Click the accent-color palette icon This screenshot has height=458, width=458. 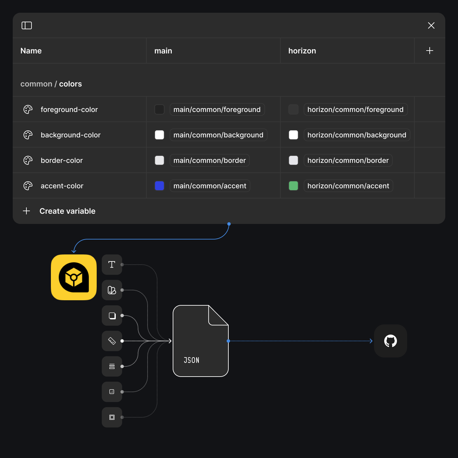coord(28,185)
